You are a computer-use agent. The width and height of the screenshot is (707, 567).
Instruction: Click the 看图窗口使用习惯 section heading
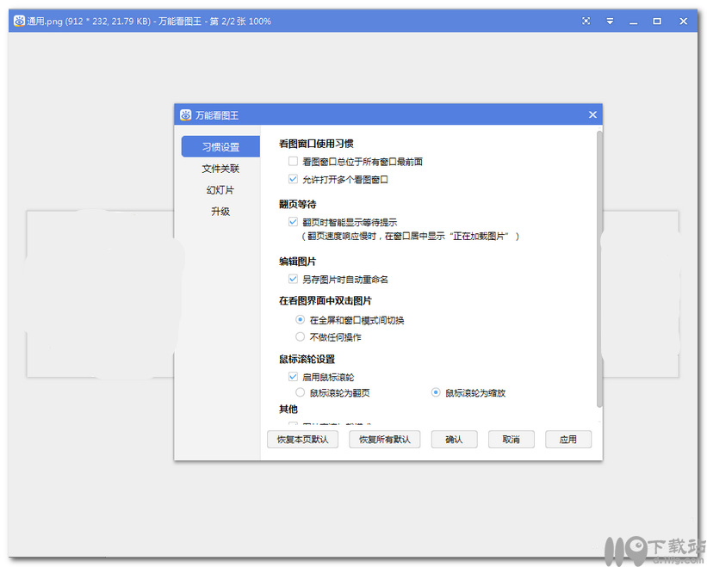pyautogui.click(x=316, y=144)
